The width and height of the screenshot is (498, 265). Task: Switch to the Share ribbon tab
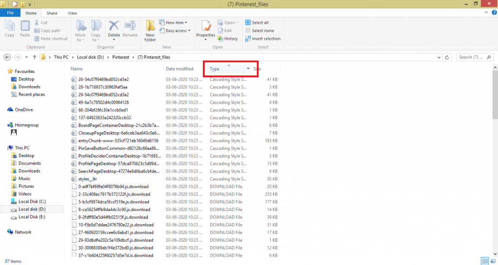pyautogui.click(x=52, y=13)
